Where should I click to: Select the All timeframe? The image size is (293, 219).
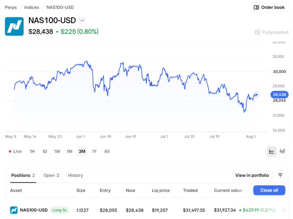coord(107,151)
